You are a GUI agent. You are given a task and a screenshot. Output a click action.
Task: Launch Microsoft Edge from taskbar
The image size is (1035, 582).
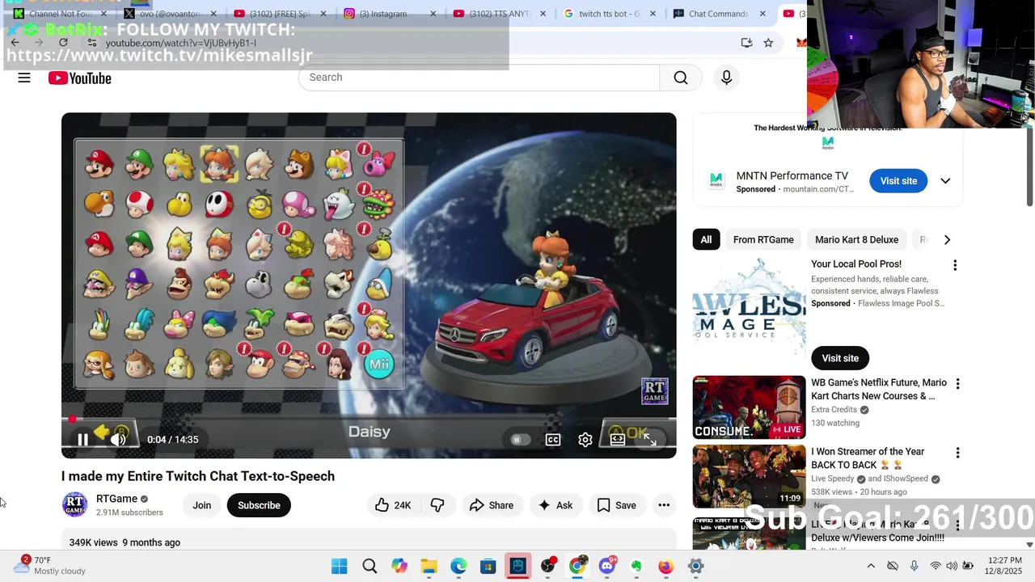tap(458, 566)
